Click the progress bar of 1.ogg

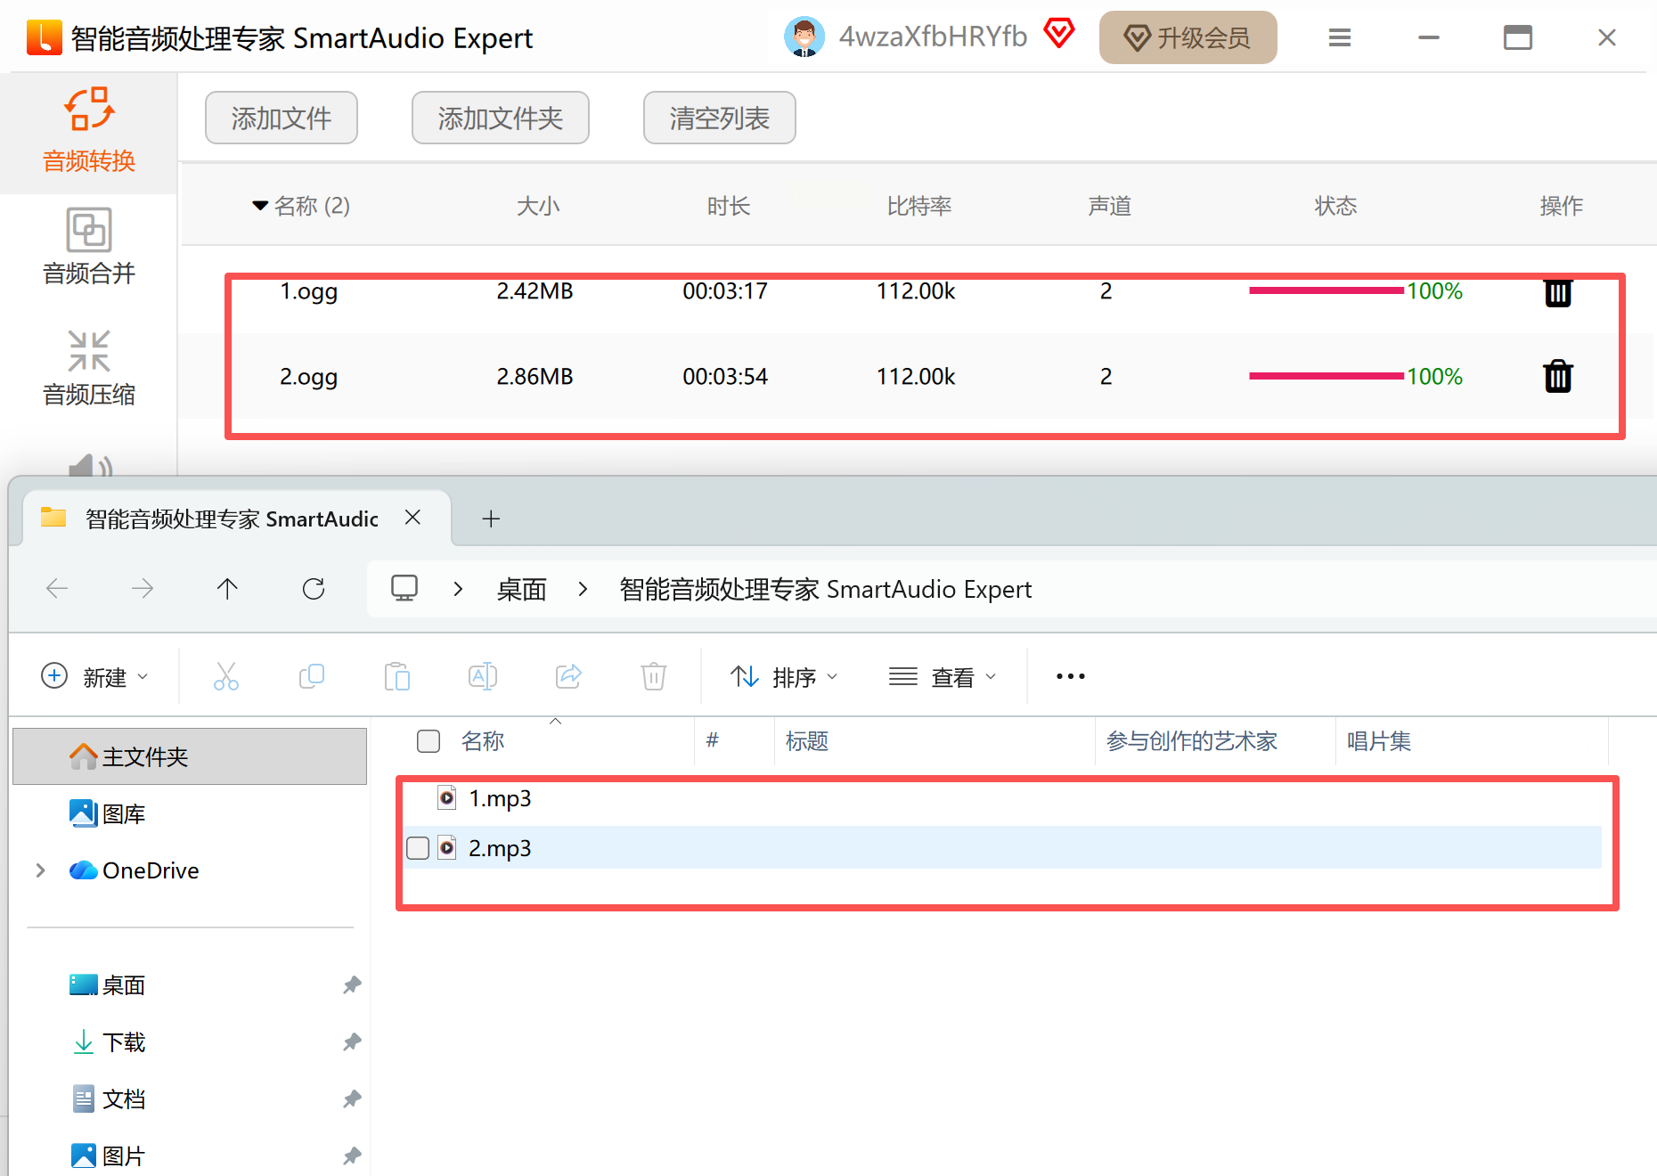click(1326, 290)
